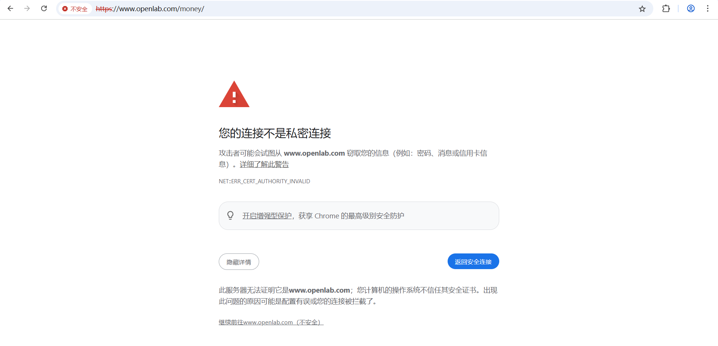Viewport: 718px width, 346px height.
Task: Click the heading 您的连接不是私密连接
Action: [275, 133]
